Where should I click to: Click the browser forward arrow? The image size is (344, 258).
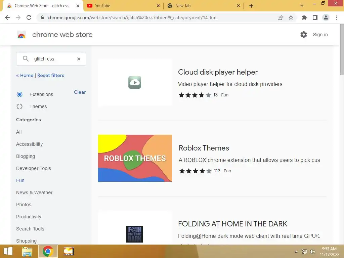coord(18,17)
